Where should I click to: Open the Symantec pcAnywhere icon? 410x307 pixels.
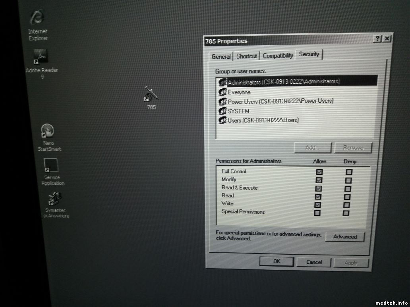[x=54, y=199]
